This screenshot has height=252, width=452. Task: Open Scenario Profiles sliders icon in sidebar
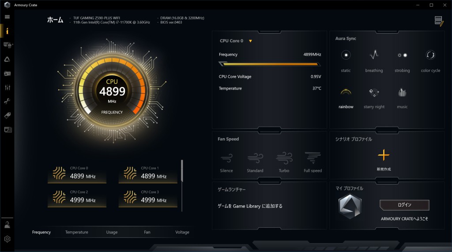[8, 87]
